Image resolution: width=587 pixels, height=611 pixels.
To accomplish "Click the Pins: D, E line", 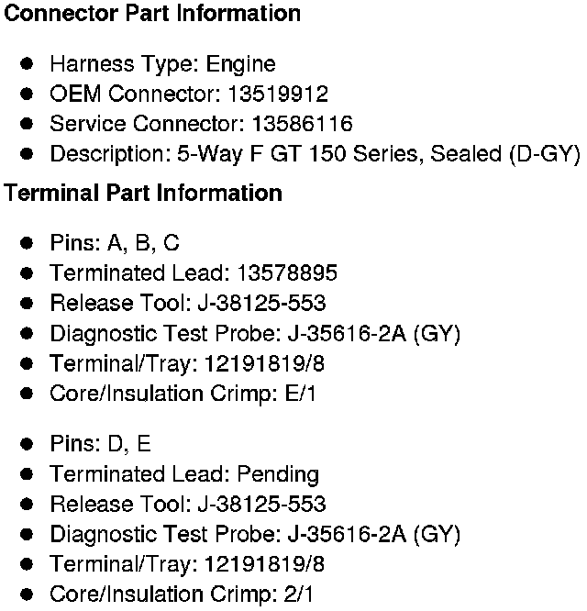I will click(x=101, y=444).
